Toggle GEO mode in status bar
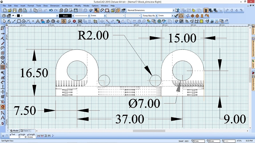 186,141
